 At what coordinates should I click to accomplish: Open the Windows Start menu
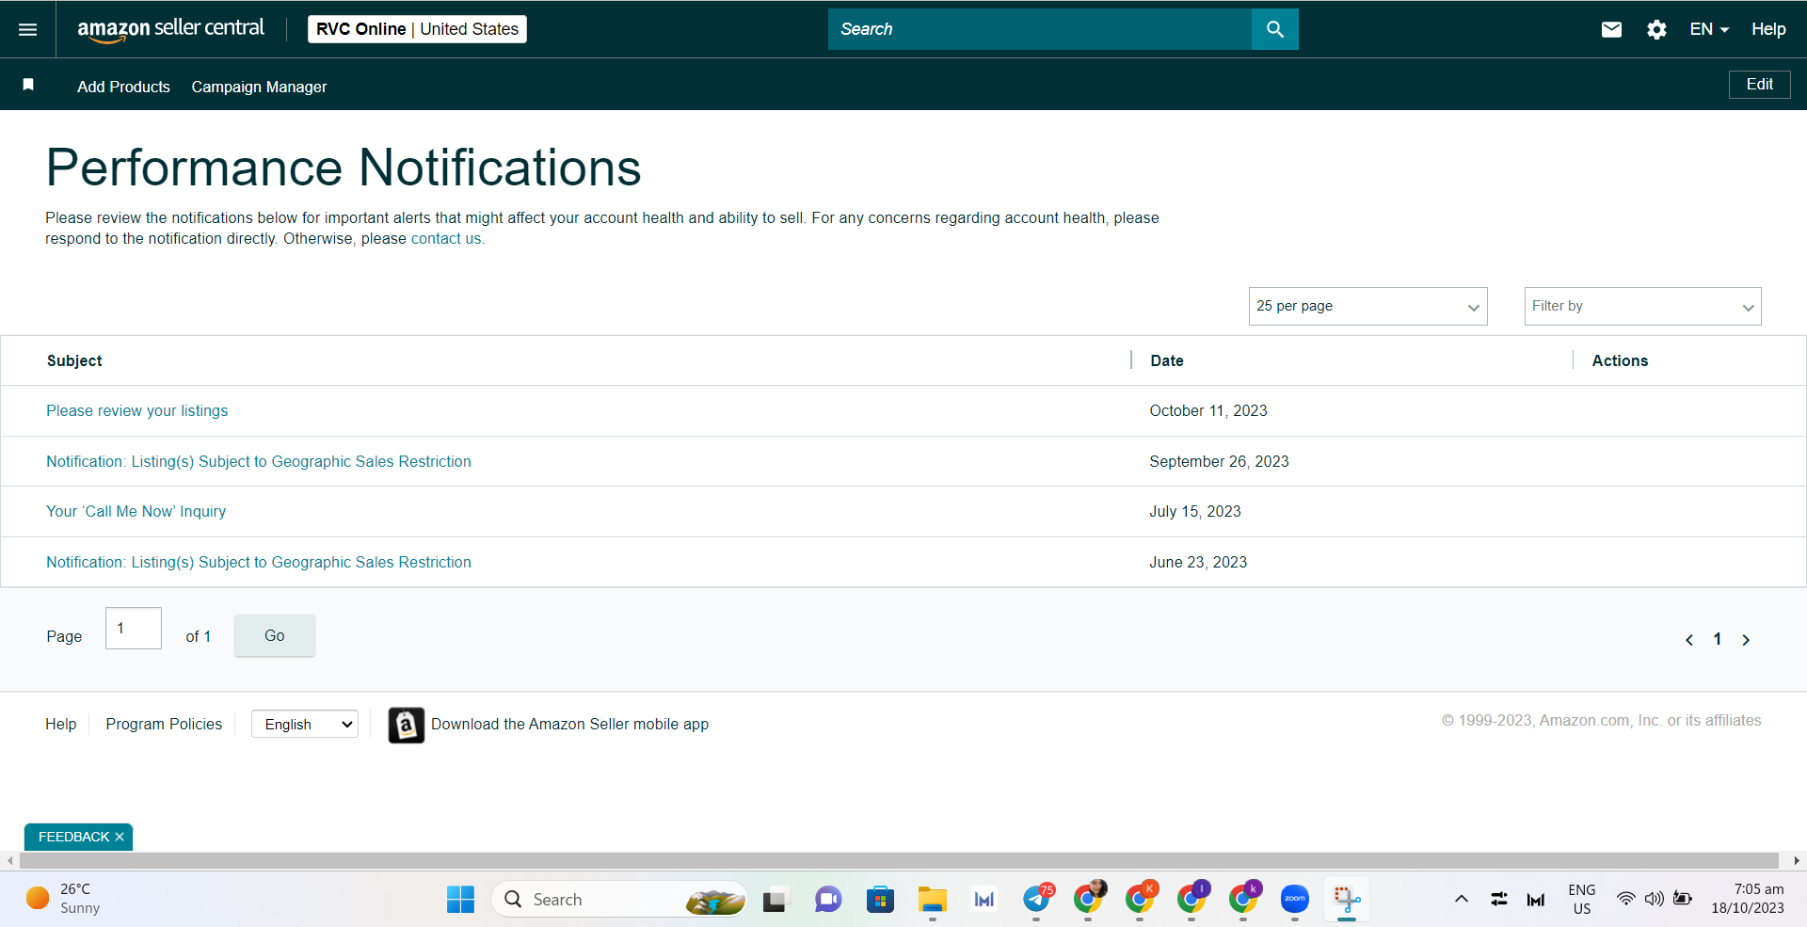point(460,900)
